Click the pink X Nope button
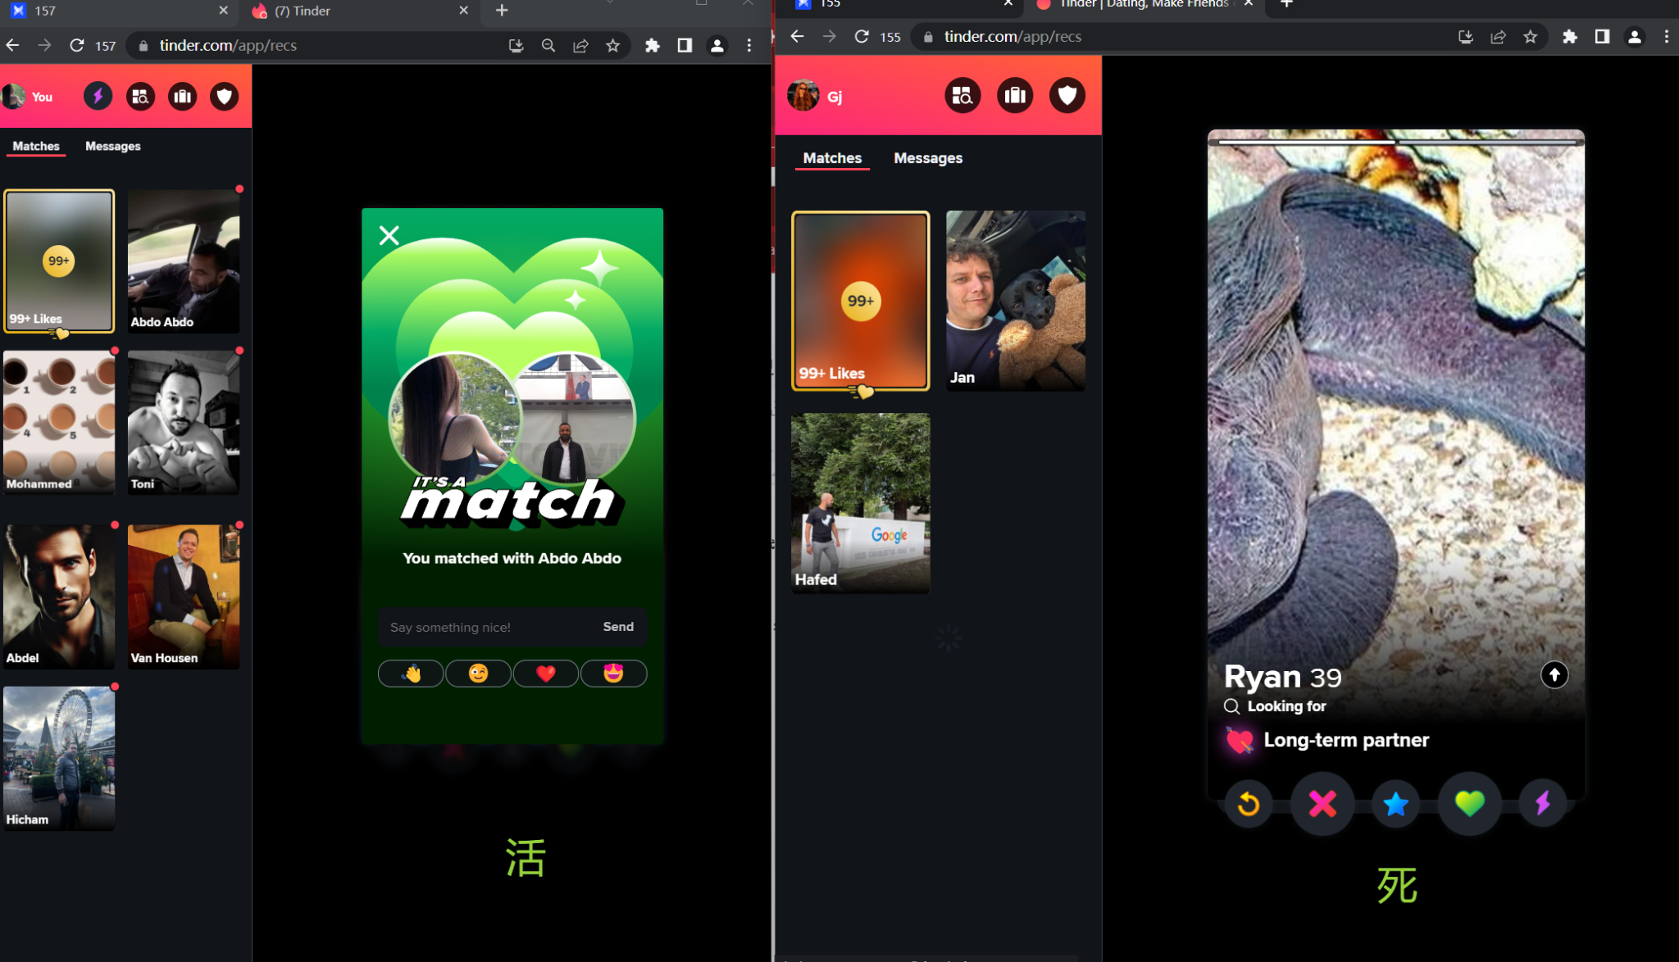This screenshot has height=962, width=1679. coord(1322,804)
